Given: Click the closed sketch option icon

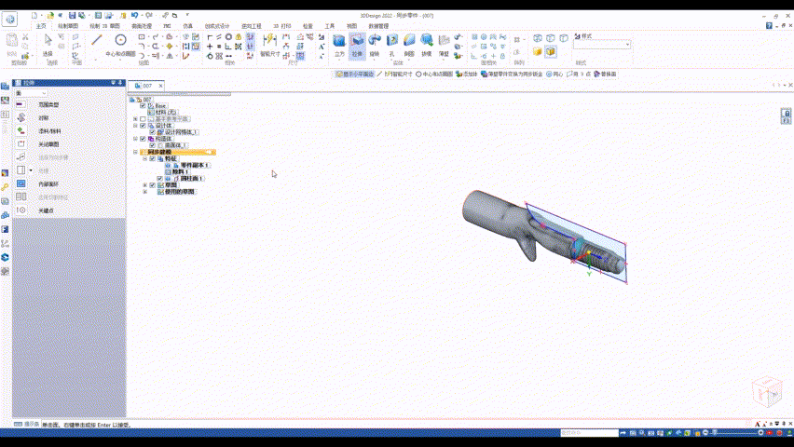Looking at the screenshot, I should [21, 143].
